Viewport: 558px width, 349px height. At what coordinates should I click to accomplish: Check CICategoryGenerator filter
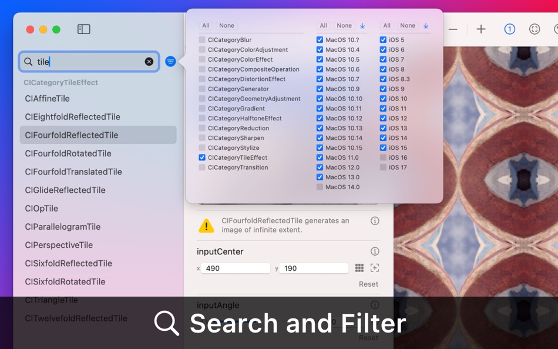pyautogui.click(x=202, y=89)
